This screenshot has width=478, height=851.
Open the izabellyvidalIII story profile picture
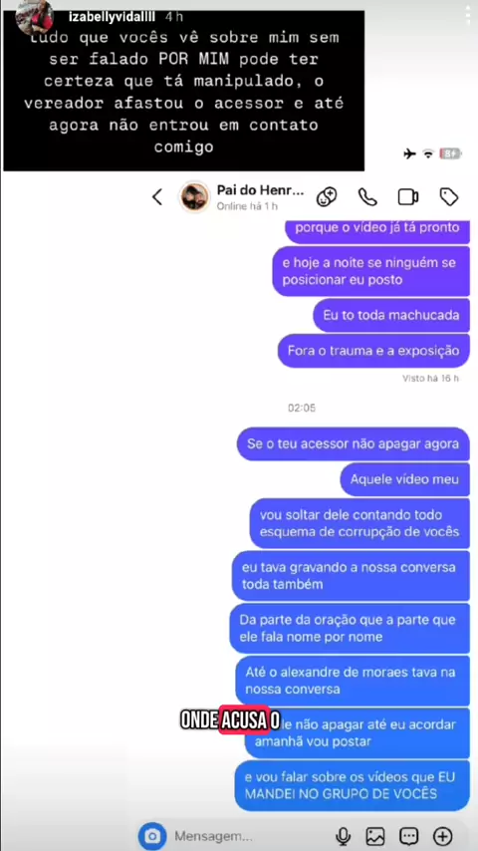pyautogui.click(x=34, y=16)
